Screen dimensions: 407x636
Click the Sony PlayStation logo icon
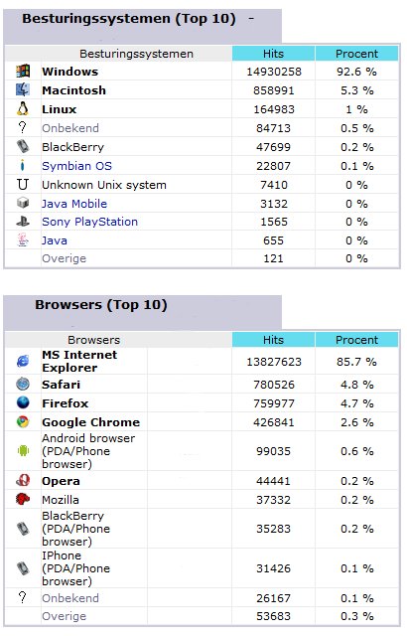[23, 222]
